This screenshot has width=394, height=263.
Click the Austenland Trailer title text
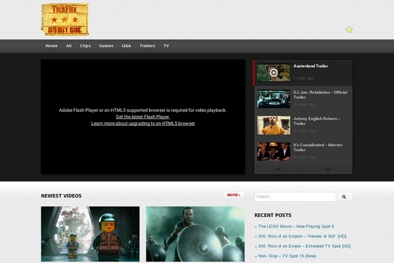point(311,66)
